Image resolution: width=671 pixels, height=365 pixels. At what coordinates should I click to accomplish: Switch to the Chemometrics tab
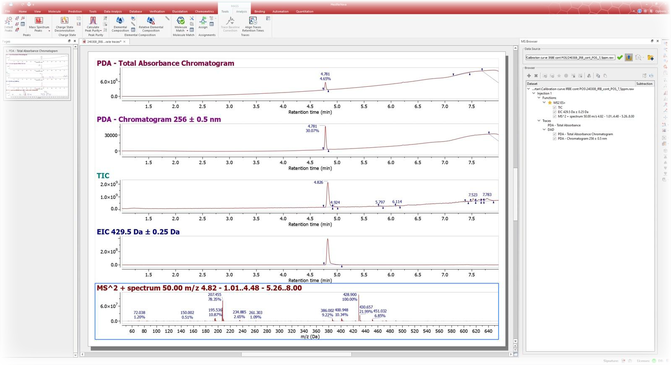(204, 11)
